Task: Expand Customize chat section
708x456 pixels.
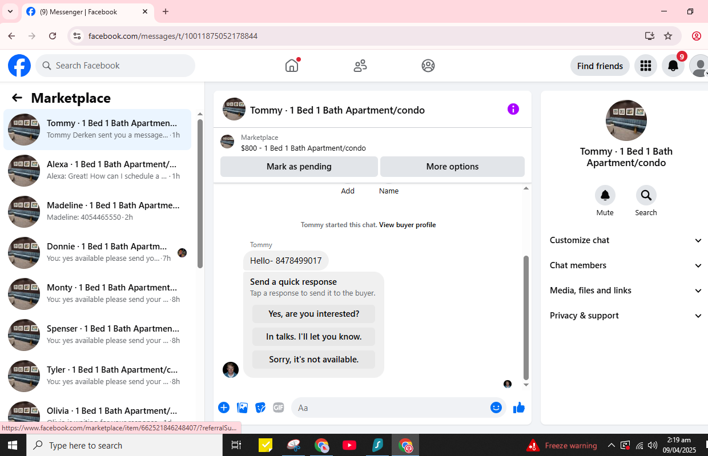Action: 626,240
